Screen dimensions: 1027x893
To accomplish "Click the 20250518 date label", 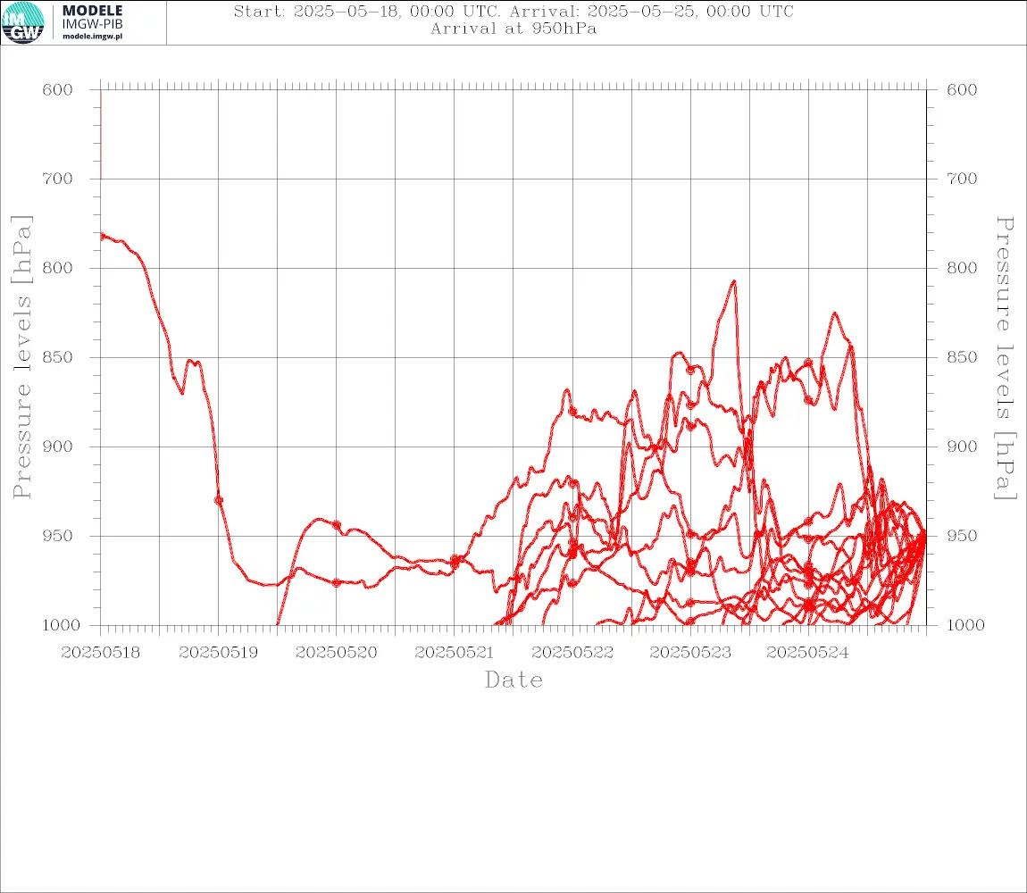I will 100,653.
